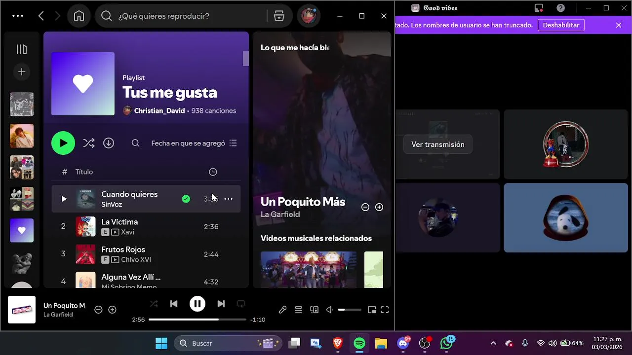This screenshot has width=632, height=355.
Task: Mute with the speaker volume icon
Action: [x=329, y=310]
